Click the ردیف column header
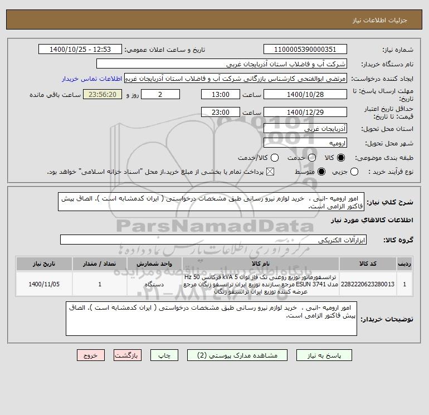 (x=404, y=263)
